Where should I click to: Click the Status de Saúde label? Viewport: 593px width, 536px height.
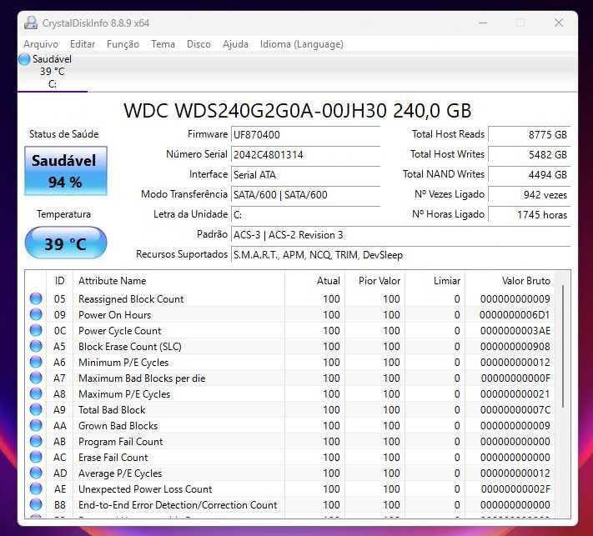(x=64, y=134)
